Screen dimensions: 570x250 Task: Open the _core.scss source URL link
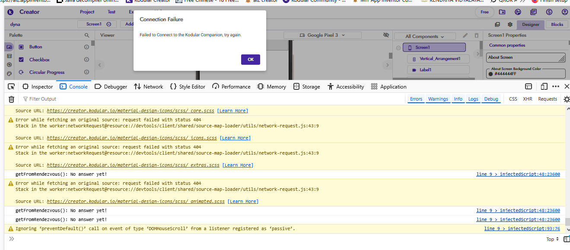[131, 111]
